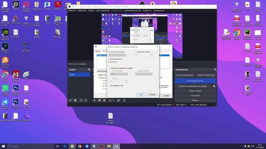
Task: Open virtual camera settings gear
Action: pos(214,86)
